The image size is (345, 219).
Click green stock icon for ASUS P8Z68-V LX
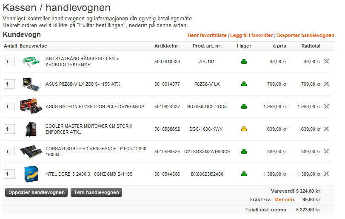point(244,84)
